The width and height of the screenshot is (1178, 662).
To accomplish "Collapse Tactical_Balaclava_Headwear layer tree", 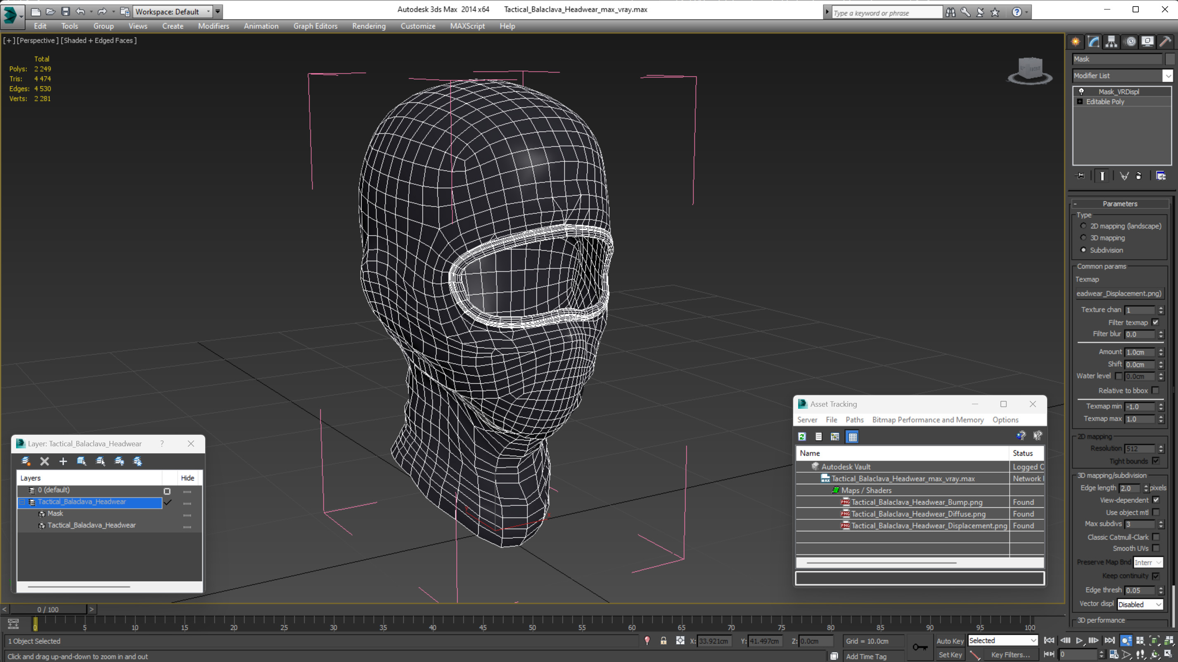I will point(21,502).
